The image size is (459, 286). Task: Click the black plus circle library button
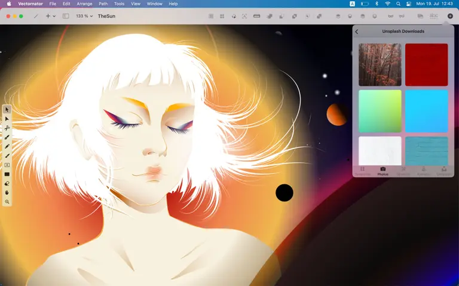[x=450, y=16]
